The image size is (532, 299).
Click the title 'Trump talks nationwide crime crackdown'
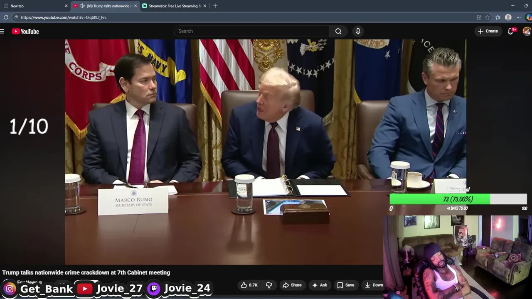pyautogui.click(x=86, y=272)
